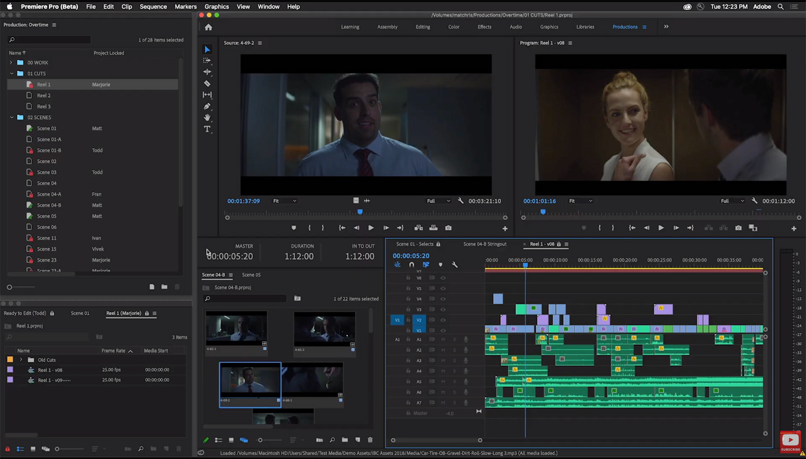Mute audio track A1

point(443,340)
